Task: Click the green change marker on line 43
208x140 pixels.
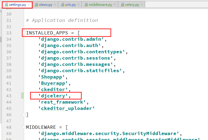Action: 22,96
